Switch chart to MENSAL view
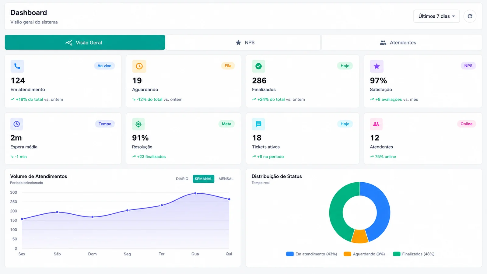The image size is (487, 274). point(226,179)
